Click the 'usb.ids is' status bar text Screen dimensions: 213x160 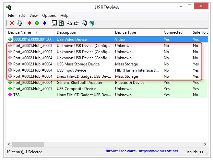194,152
